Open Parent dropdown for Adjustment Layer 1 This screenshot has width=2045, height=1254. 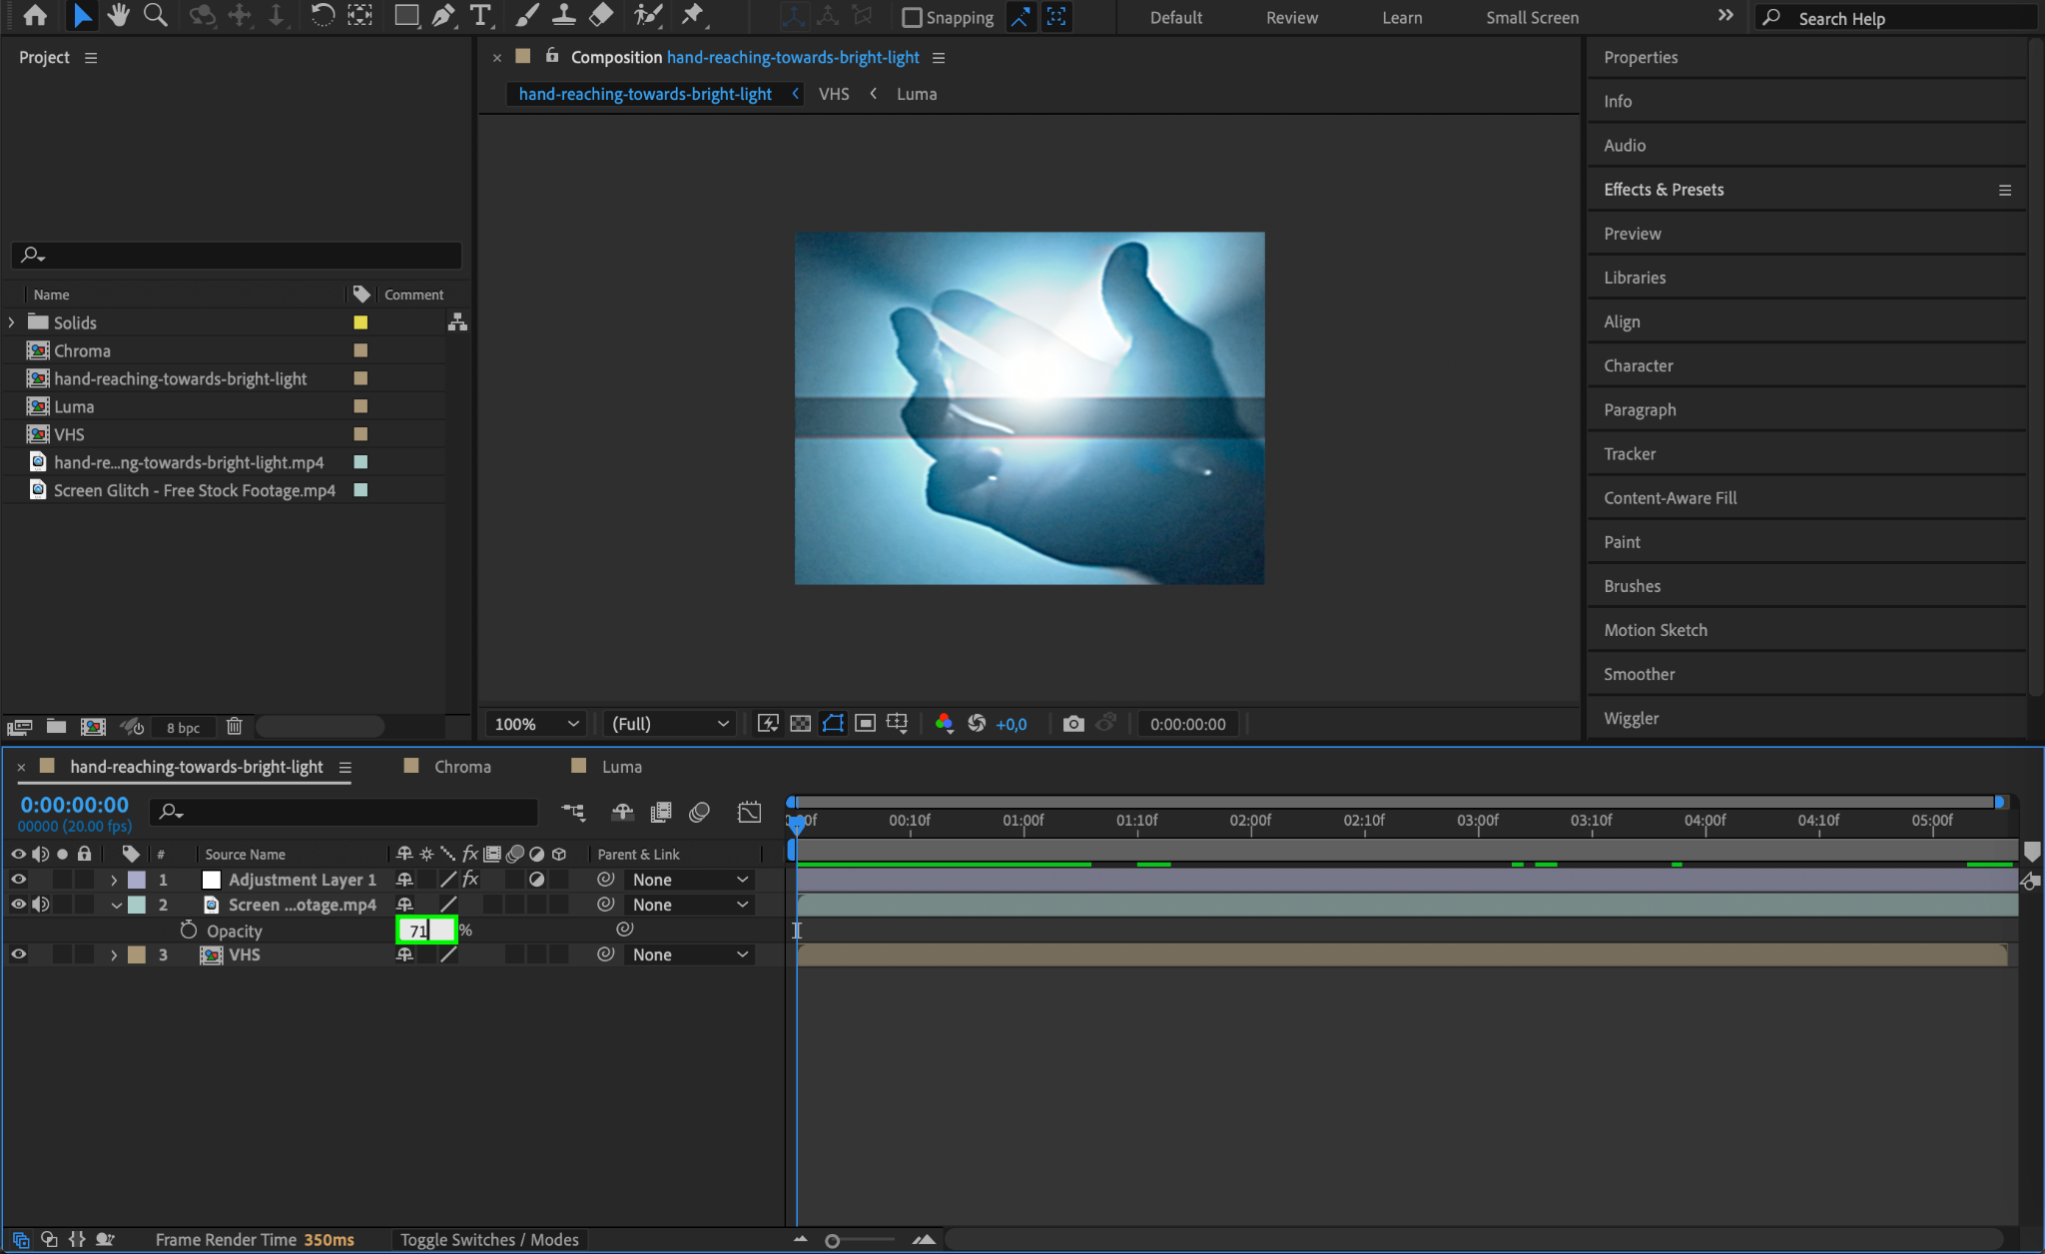[689, 880]
